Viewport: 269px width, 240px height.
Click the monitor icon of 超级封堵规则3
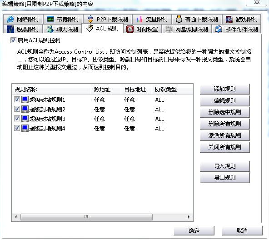point(25,119)
